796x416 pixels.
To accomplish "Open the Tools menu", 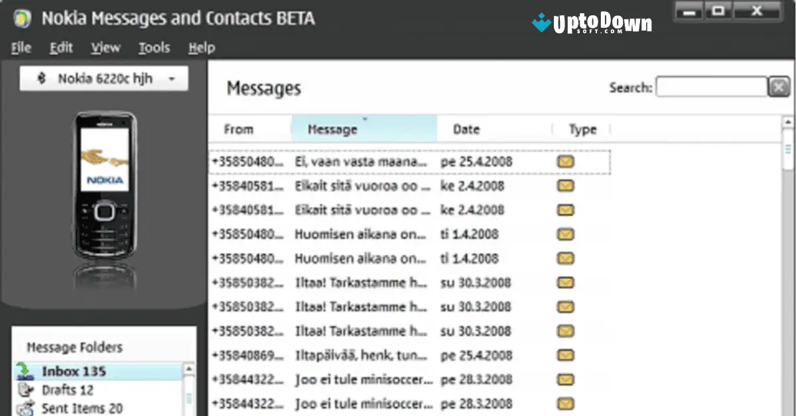I will [154, 47].
